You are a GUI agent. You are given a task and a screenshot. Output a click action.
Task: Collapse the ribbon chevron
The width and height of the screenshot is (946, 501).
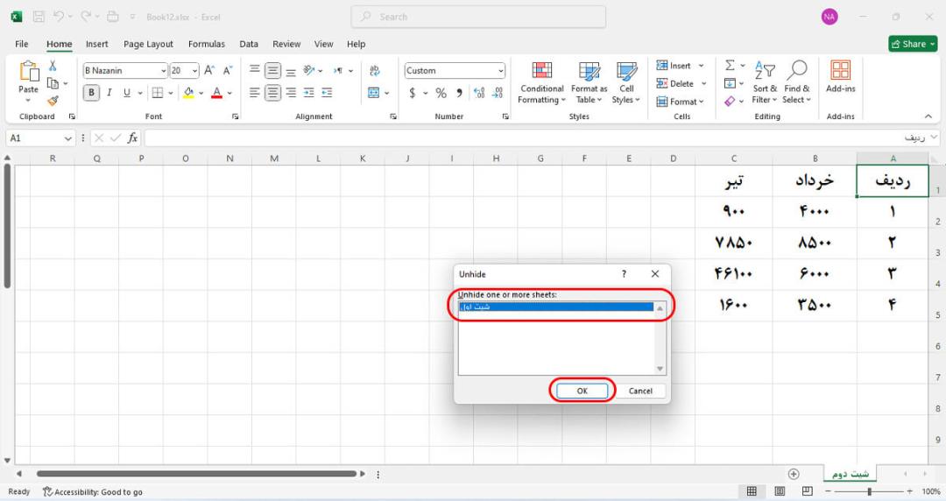(x=928, y=116)
